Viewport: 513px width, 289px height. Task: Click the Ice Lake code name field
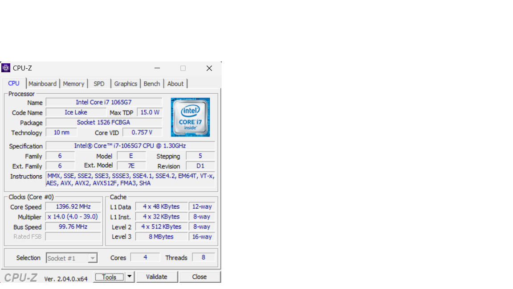pos(76,112)
